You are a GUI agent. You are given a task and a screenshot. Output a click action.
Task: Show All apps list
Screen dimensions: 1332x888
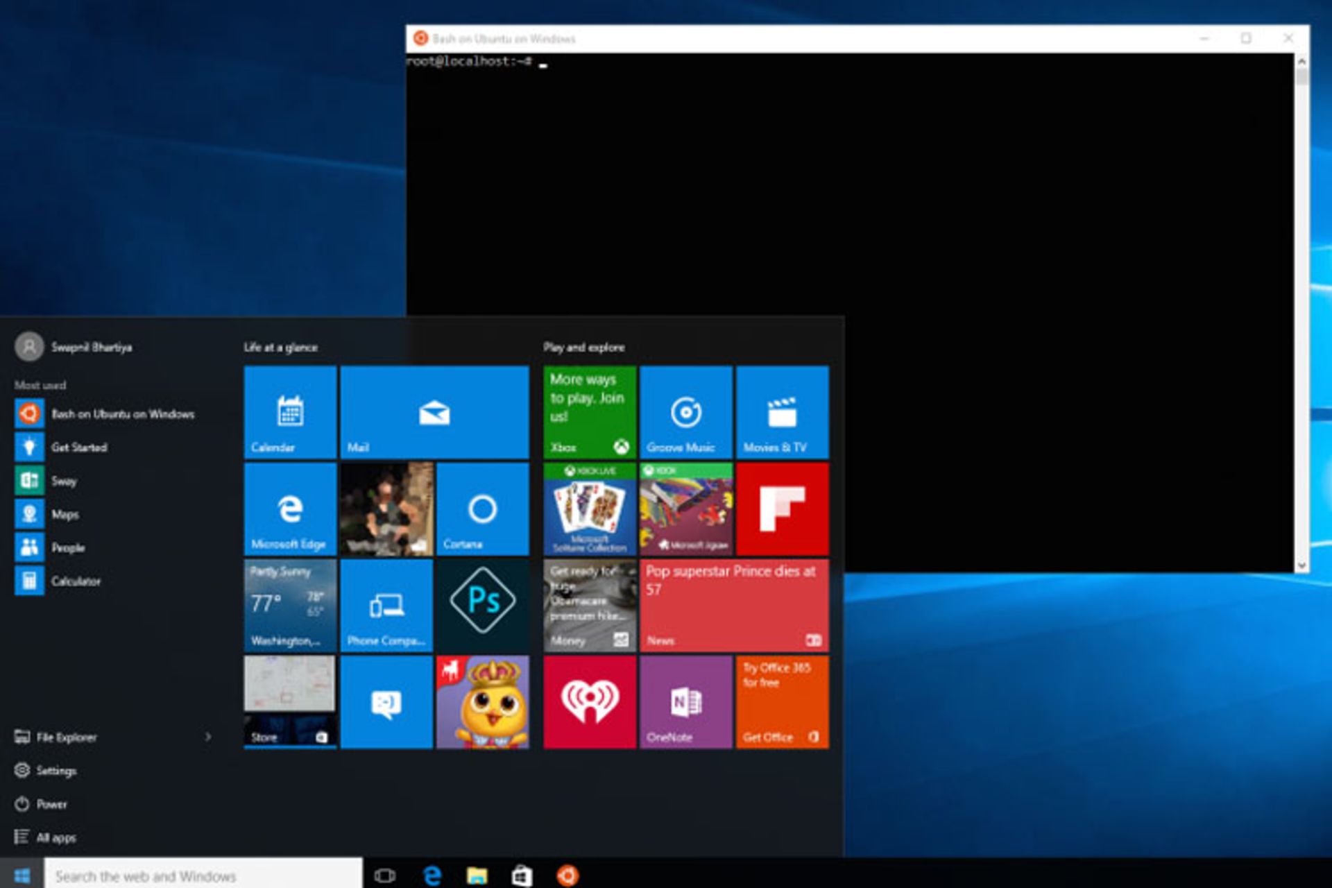pyautogui.click(x=45, y=837)
